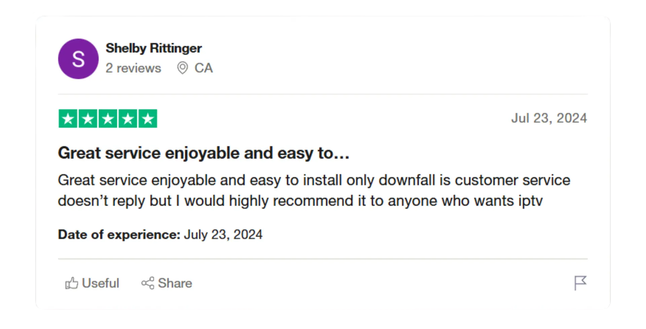Screen dimensions: 646x329
Task: Click the Share button label
Action: (175, 283)
